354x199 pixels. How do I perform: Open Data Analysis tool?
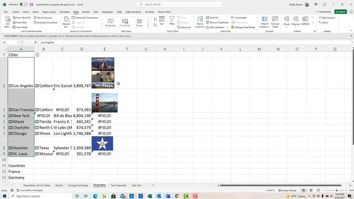(x=327, y=18)
